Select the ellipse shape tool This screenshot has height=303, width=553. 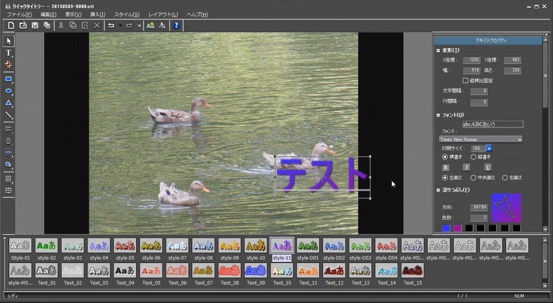pos(9,91)
